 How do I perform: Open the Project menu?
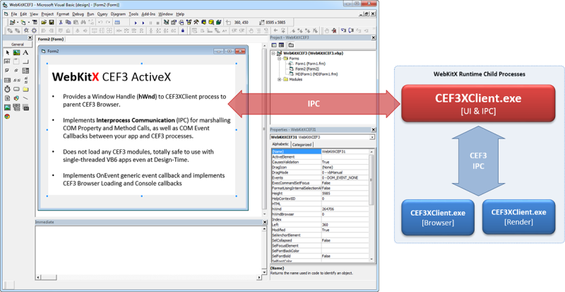47,14
